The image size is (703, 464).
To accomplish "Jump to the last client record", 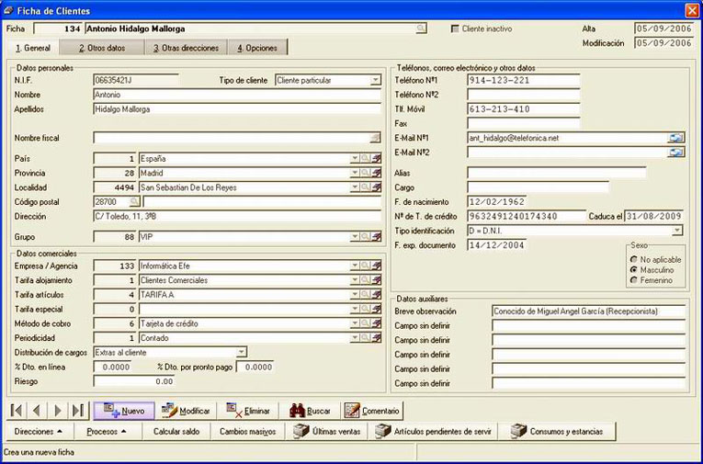I will coord(77,410).
